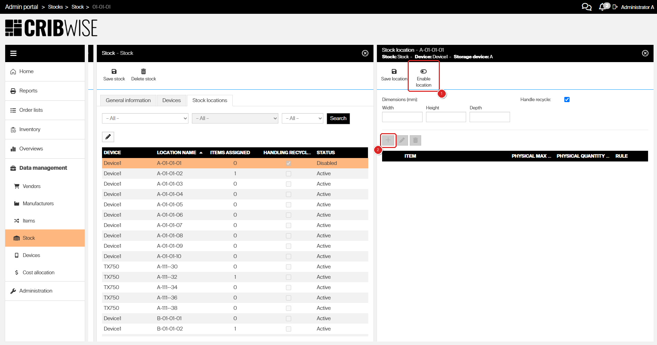Open Vendors in sidebar
The height and width of the screenshot is (345, 657).
(45, 186)
